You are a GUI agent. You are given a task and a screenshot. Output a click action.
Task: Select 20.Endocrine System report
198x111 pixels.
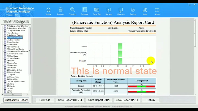[15, 70]
